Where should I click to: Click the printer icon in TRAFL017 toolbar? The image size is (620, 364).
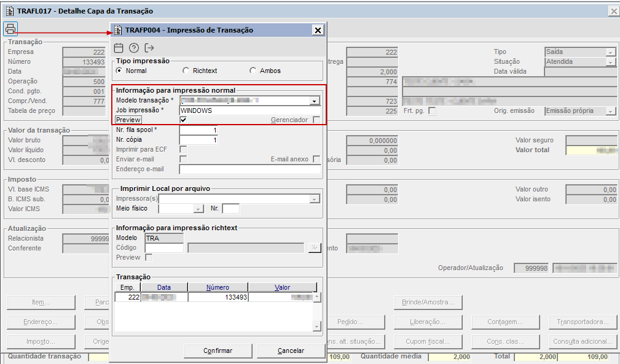click(10, 29)
